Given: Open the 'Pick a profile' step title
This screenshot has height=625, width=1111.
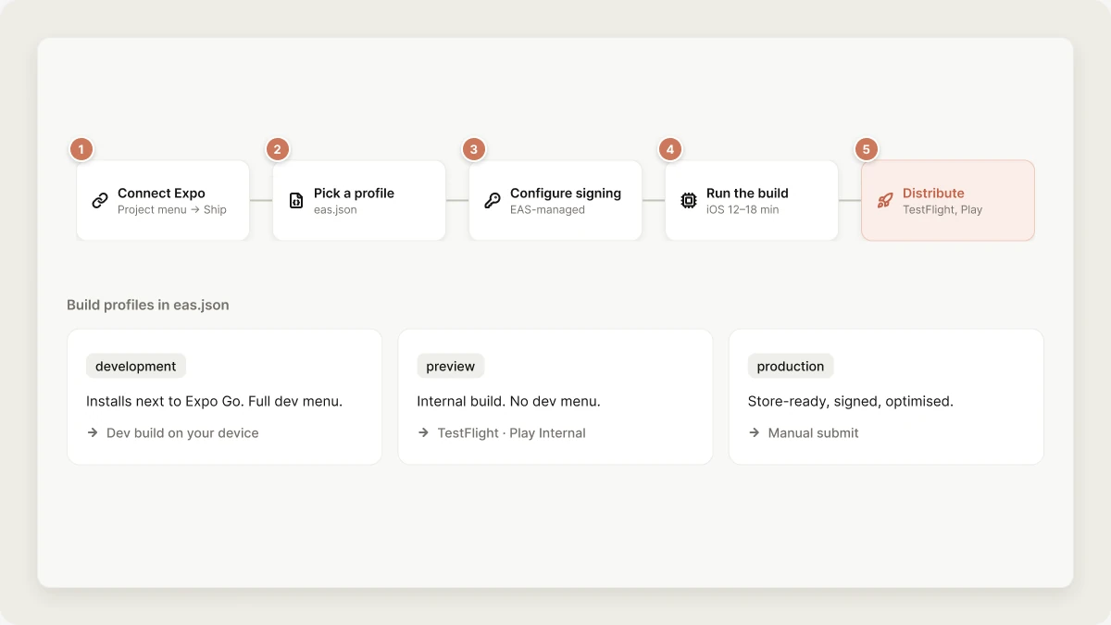Looking at the screenshot, I should tap(354, 194).
